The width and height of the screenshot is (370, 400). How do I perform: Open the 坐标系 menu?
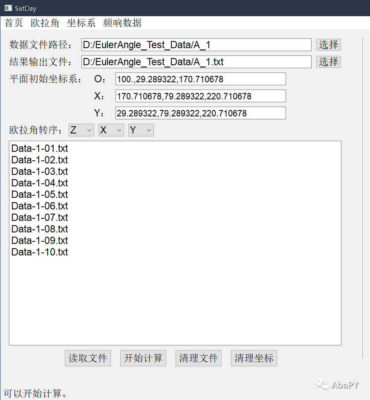point(81,23)
